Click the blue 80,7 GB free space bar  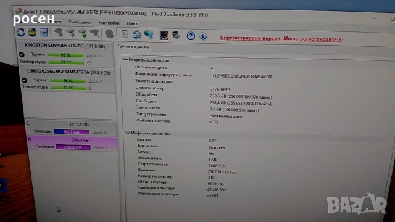click(72, 131)
